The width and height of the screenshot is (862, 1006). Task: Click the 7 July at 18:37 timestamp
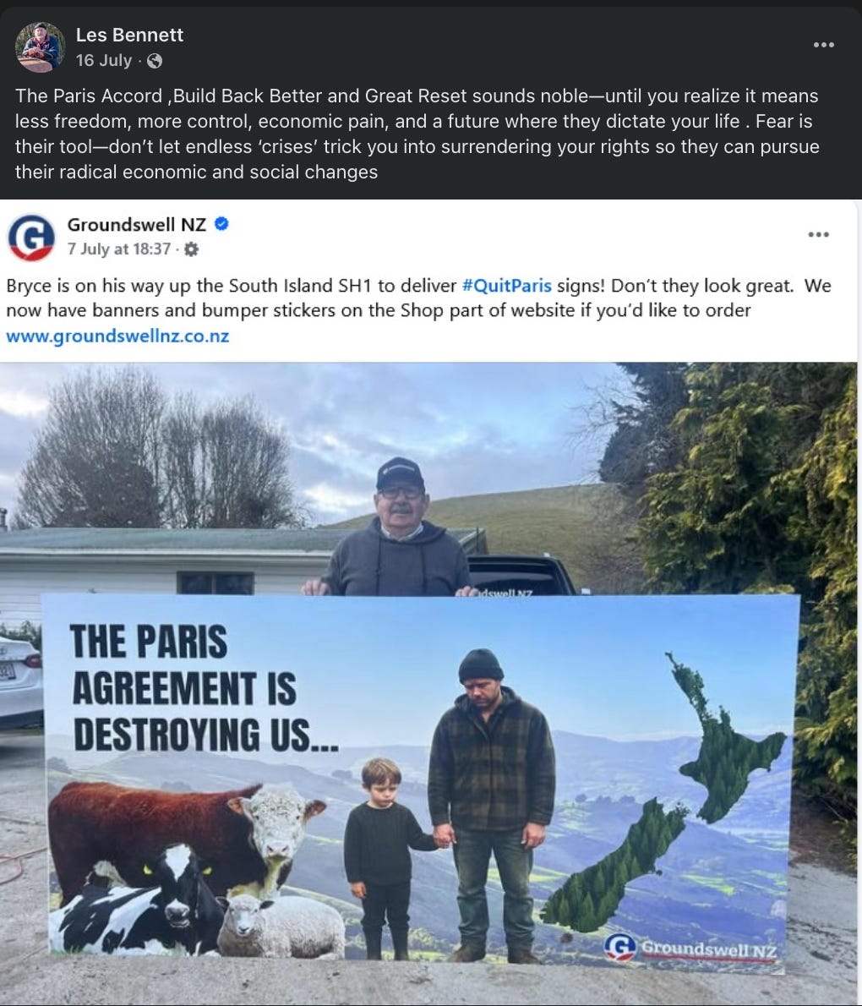pyautogui.click(x=119, y=249)
